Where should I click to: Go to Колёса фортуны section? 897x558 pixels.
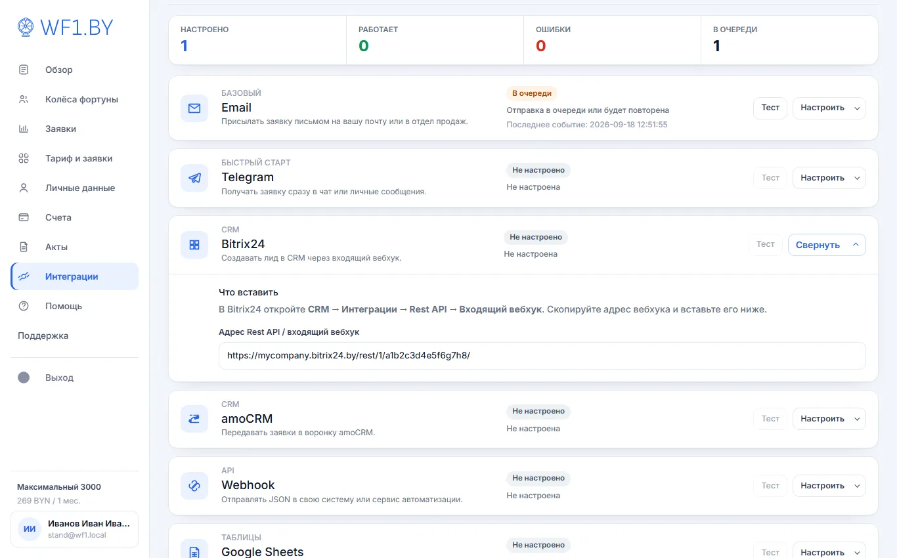pyautogui.click(x=75, y=99)
